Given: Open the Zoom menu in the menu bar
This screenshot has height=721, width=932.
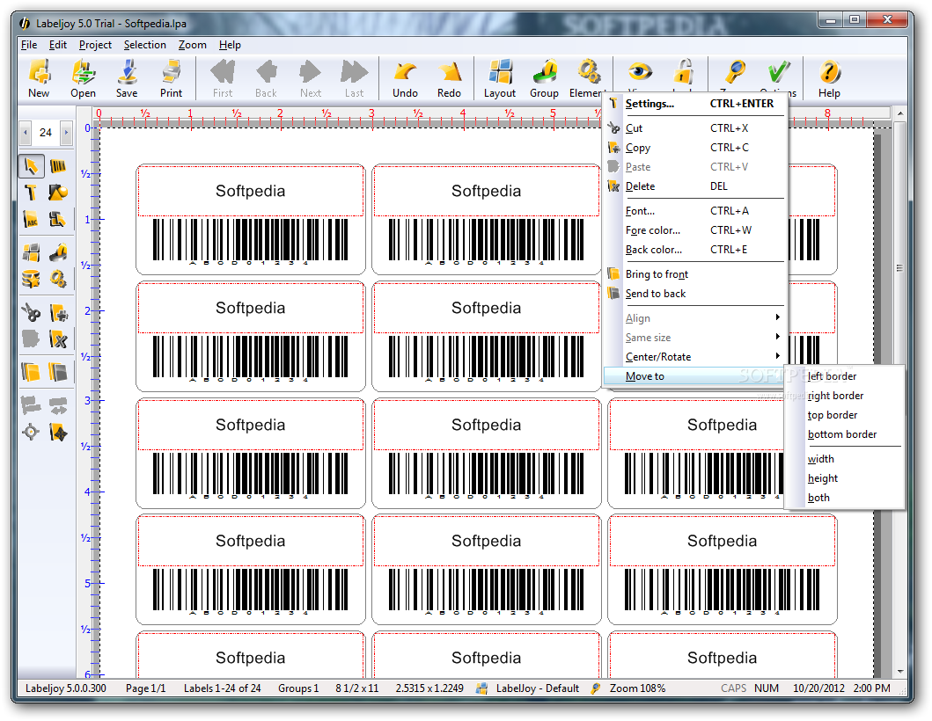Looking at the screenshot, I should pos(193,45).
